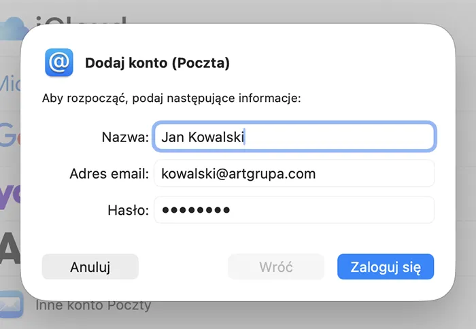Click the Hasło: label
This screenshot has height=329, width=476.
128,210
